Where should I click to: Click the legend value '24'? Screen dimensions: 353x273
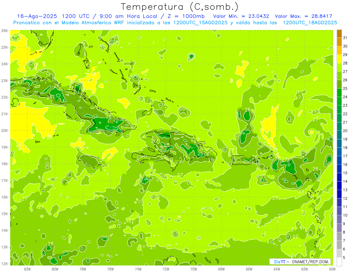pos(345,97)
